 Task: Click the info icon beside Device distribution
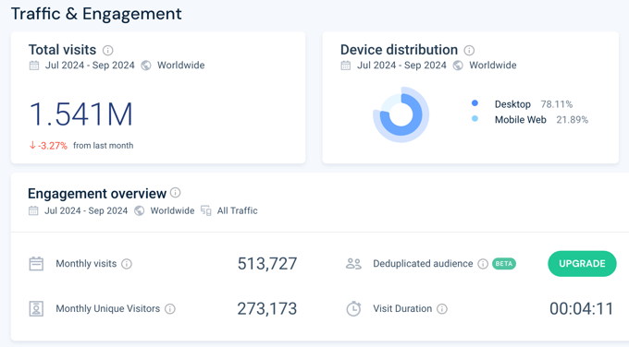pyautogui.click(x=469, y=50)
